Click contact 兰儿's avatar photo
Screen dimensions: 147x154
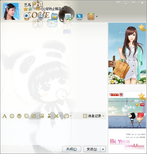(11, 11)
